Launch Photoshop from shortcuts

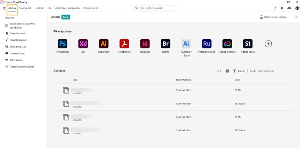[63, 44]
